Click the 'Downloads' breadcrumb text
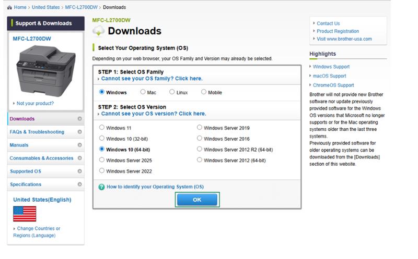This screenshot has width=418, height=259. [114, 7]
